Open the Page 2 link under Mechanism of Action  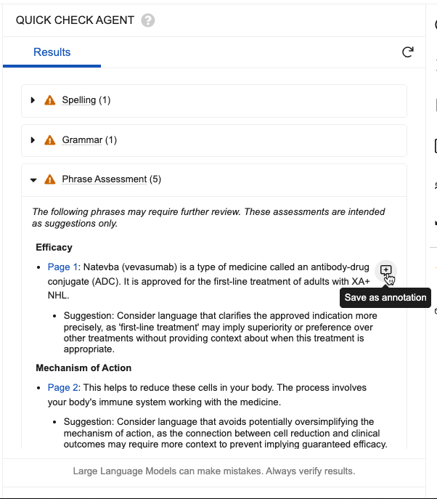[x=62, y=388]
